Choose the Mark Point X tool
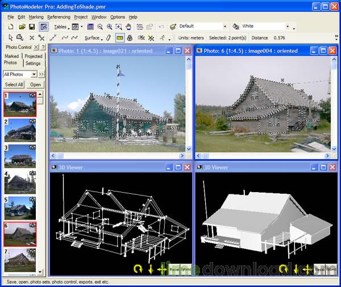Image resolution: width=341 pixels, height=287 pixels. click(x=32, y=38)
